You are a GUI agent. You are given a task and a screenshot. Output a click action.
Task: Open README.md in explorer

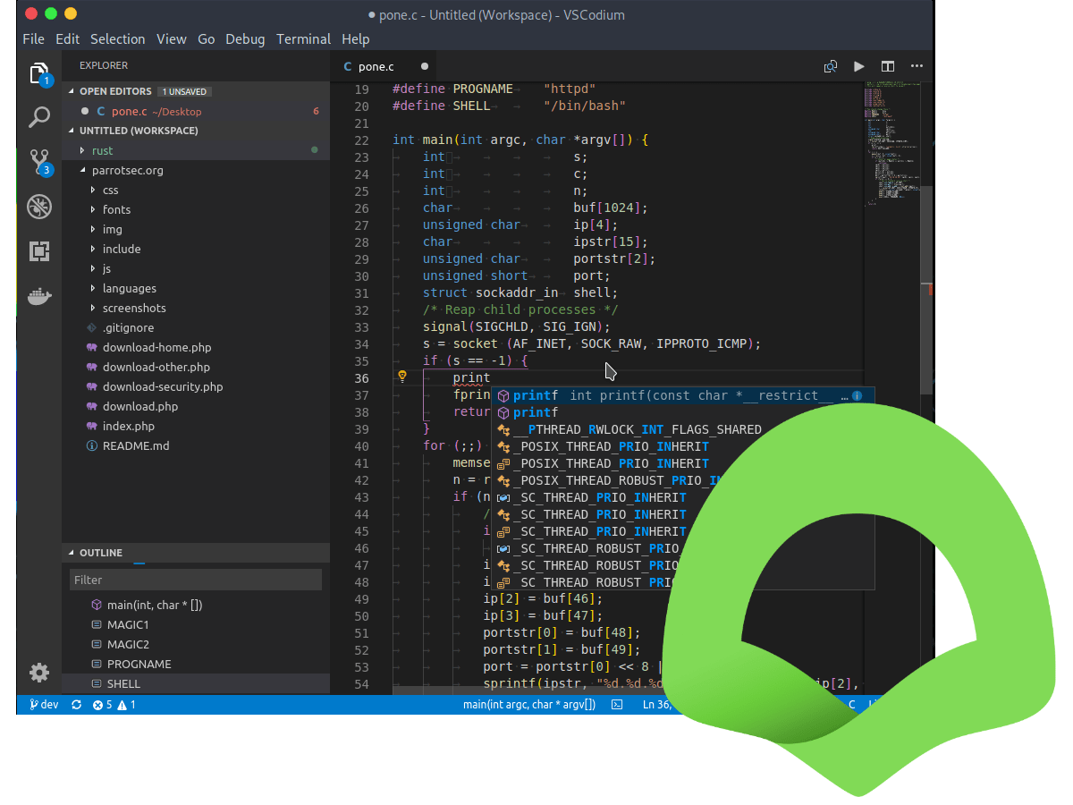[x=196, y=445]
